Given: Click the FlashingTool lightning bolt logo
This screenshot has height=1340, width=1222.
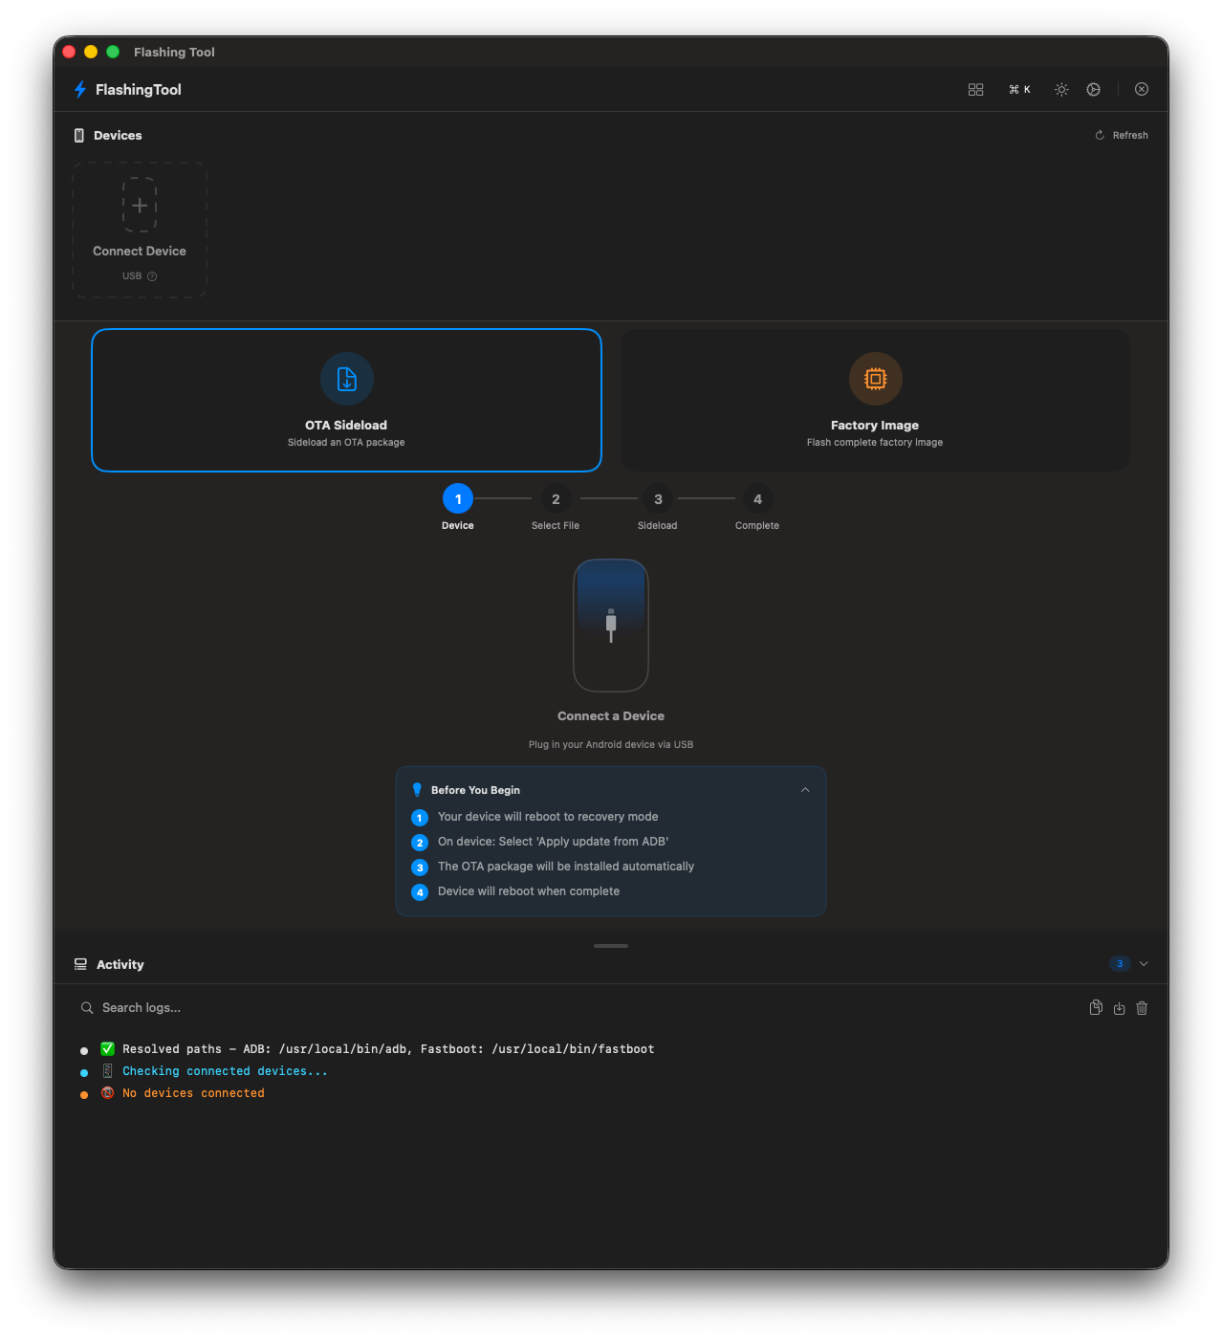Looking at the screenshot, I should click(x=79, y=89).
